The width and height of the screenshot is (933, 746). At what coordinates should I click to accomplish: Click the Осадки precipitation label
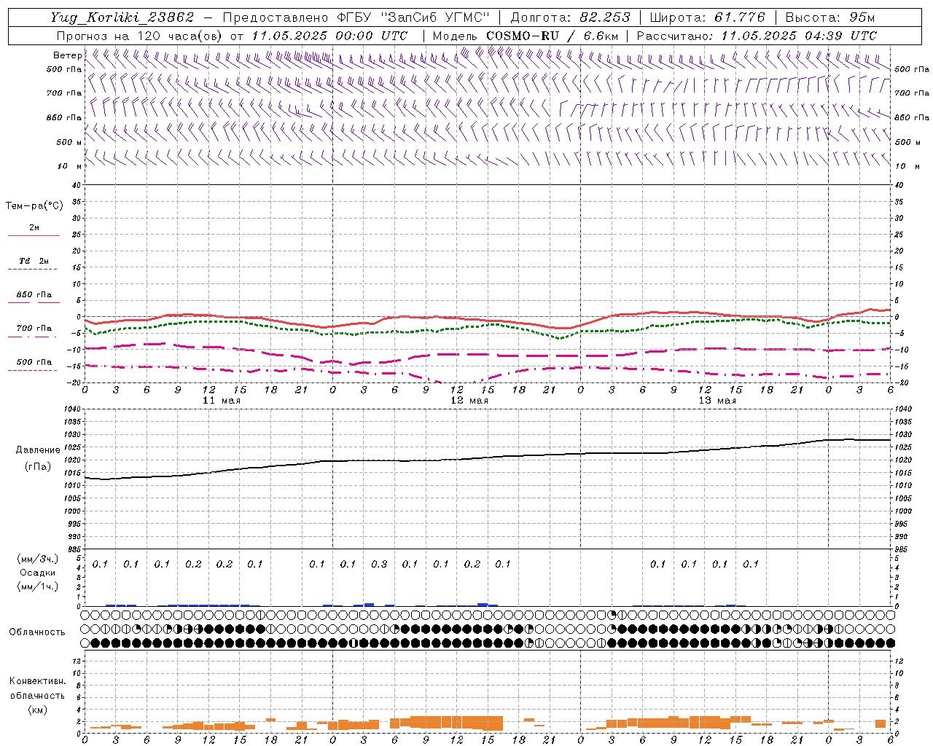[x=38, y=573]
